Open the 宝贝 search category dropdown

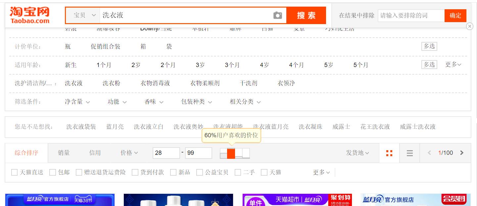(83, 15)
